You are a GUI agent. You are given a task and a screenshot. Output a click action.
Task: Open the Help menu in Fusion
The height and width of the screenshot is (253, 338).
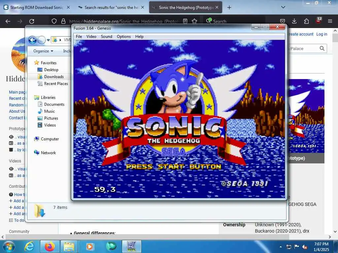[139, 37]
